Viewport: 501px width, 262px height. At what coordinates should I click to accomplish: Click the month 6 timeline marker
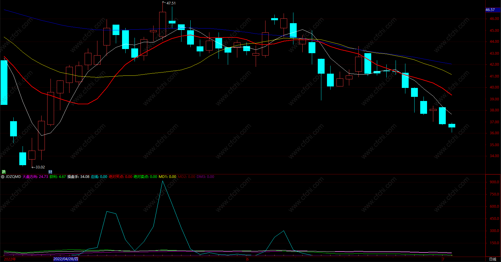pyautogui.click(x=248, y=259)
